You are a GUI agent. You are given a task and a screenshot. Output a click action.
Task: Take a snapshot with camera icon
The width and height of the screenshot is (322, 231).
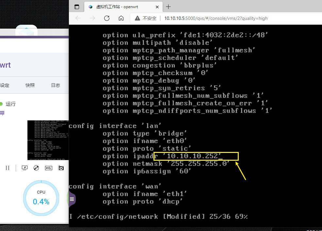click(x=61, y=168)
